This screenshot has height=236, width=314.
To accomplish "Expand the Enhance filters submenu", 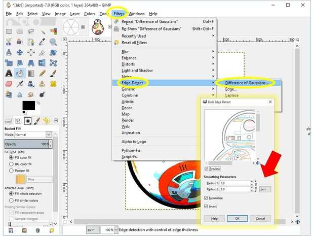I will click(x=165, y=58).
